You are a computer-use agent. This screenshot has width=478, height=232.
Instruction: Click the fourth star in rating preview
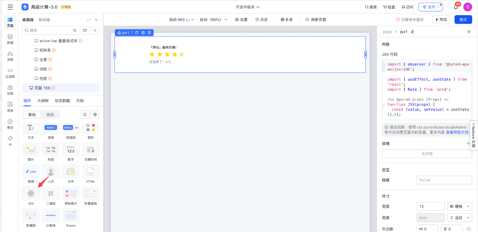(x=175, y=55)
